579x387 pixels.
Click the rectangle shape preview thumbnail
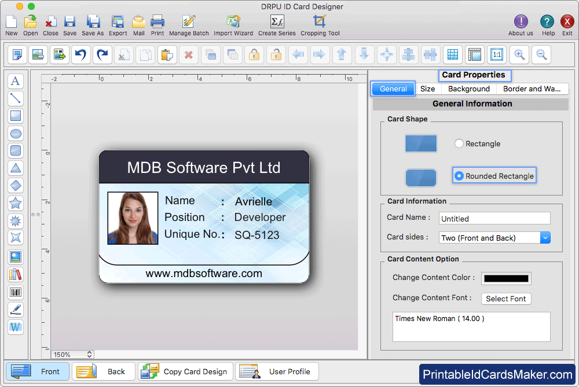pyautogui.click(x=421, y=143)
